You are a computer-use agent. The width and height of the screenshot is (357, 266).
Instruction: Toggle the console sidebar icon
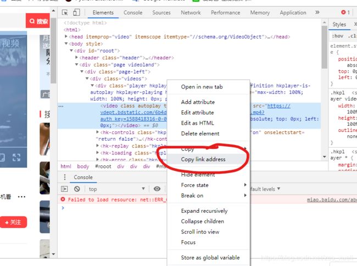tap(64, 189)
